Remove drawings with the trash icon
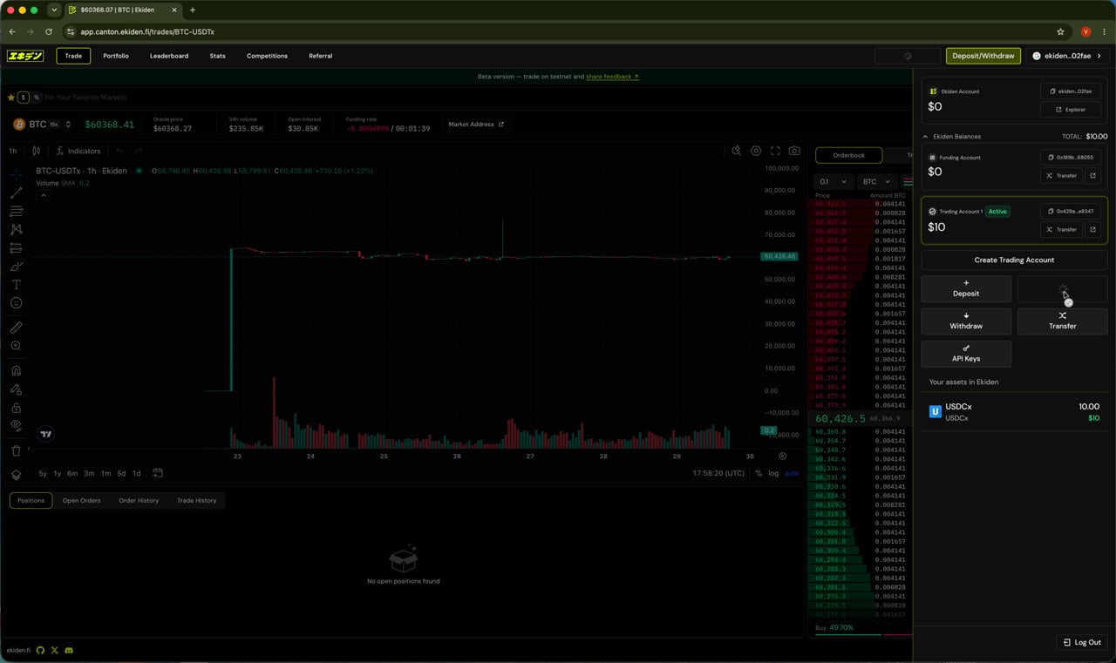Screen dimensions: 1116x663 (16, 450)
